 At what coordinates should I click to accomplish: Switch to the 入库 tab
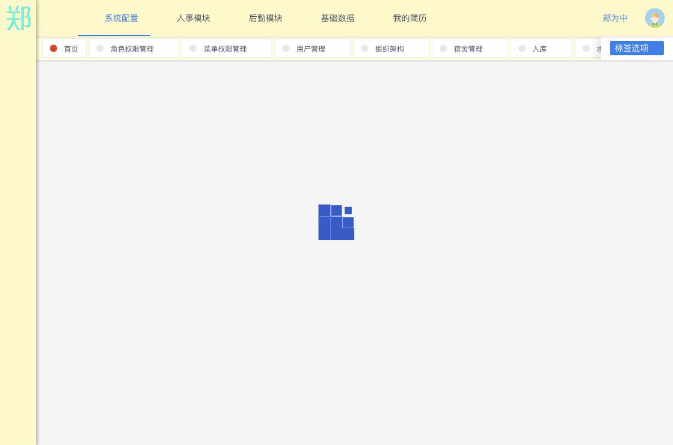542,48
